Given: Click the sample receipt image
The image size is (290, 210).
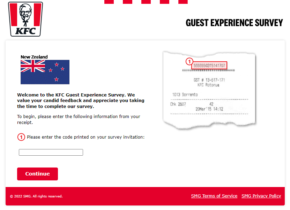Looking at the screenshot, I should pos(209,90).
